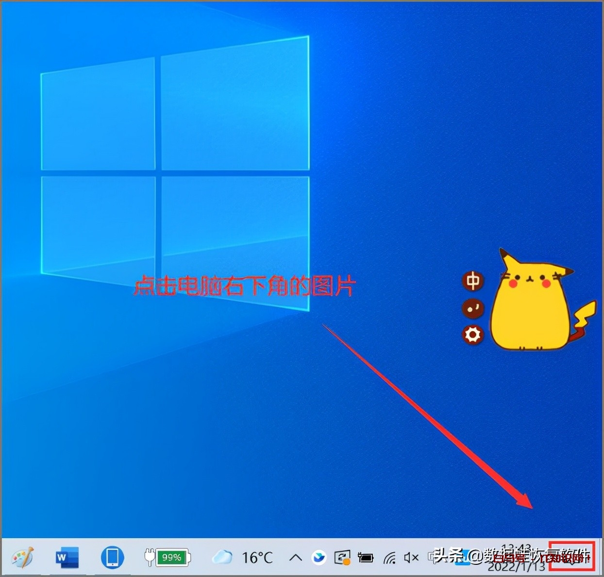Image resolution: width=604 pixels, height=577 pixels.
Task: Open the system power tray icon
Action: pos(366,558)
